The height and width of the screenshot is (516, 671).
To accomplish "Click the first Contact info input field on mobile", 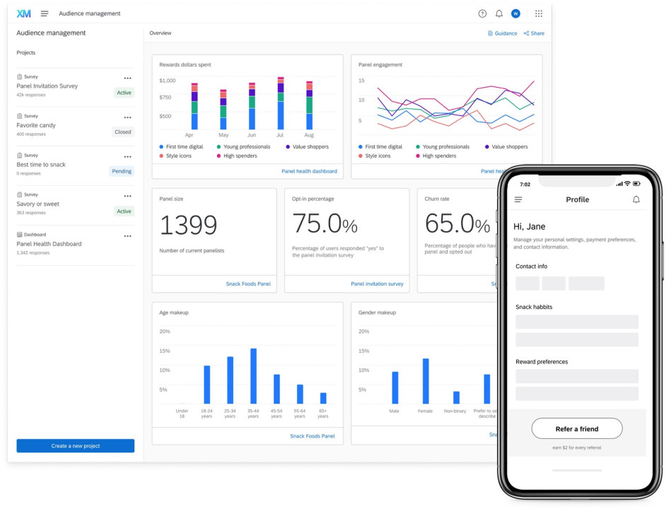I will [x=526, y=283].
